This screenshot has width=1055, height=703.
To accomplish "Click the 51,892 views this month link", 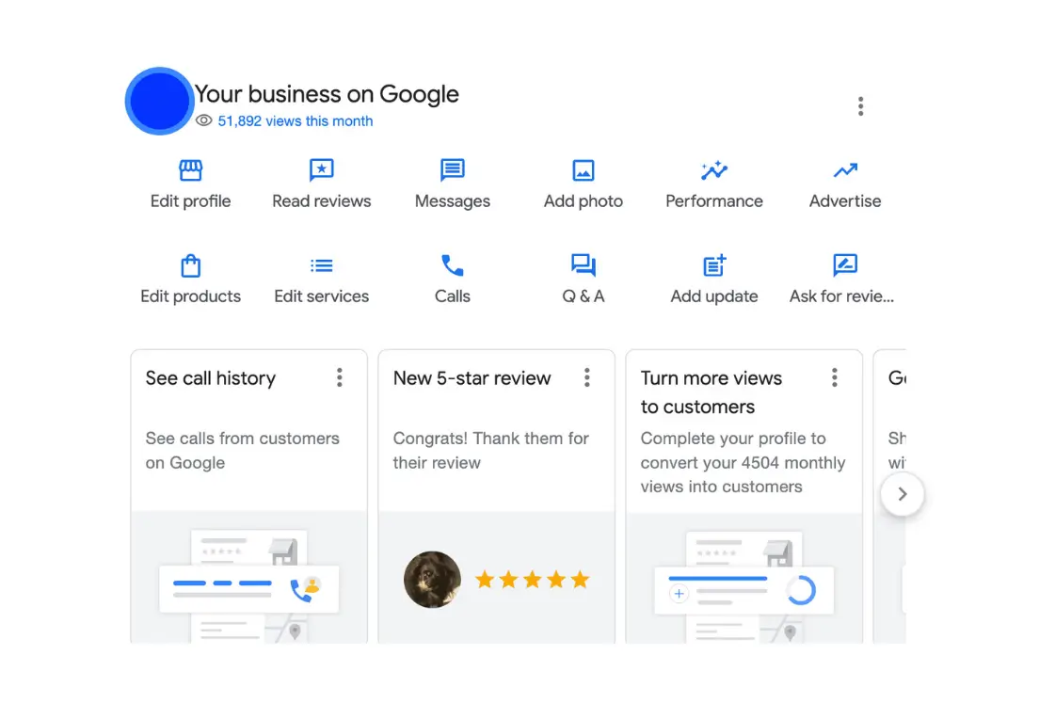I will coord(295,121).
